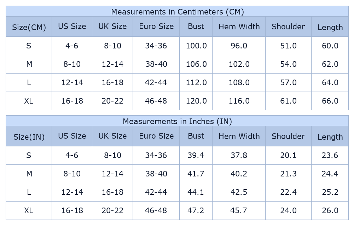
Task: Select the 64.0 length cell
Action: click(330, 82)
